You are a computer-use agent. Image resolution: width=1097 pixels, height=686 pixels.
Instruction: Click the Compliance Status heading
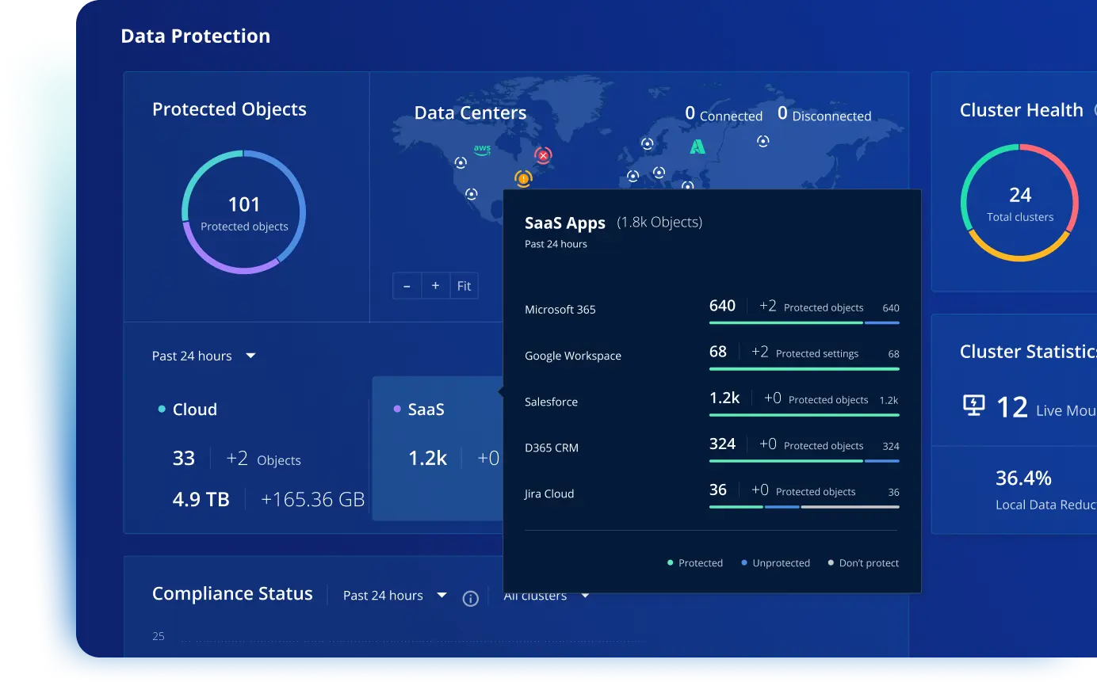tap(232, 594)
